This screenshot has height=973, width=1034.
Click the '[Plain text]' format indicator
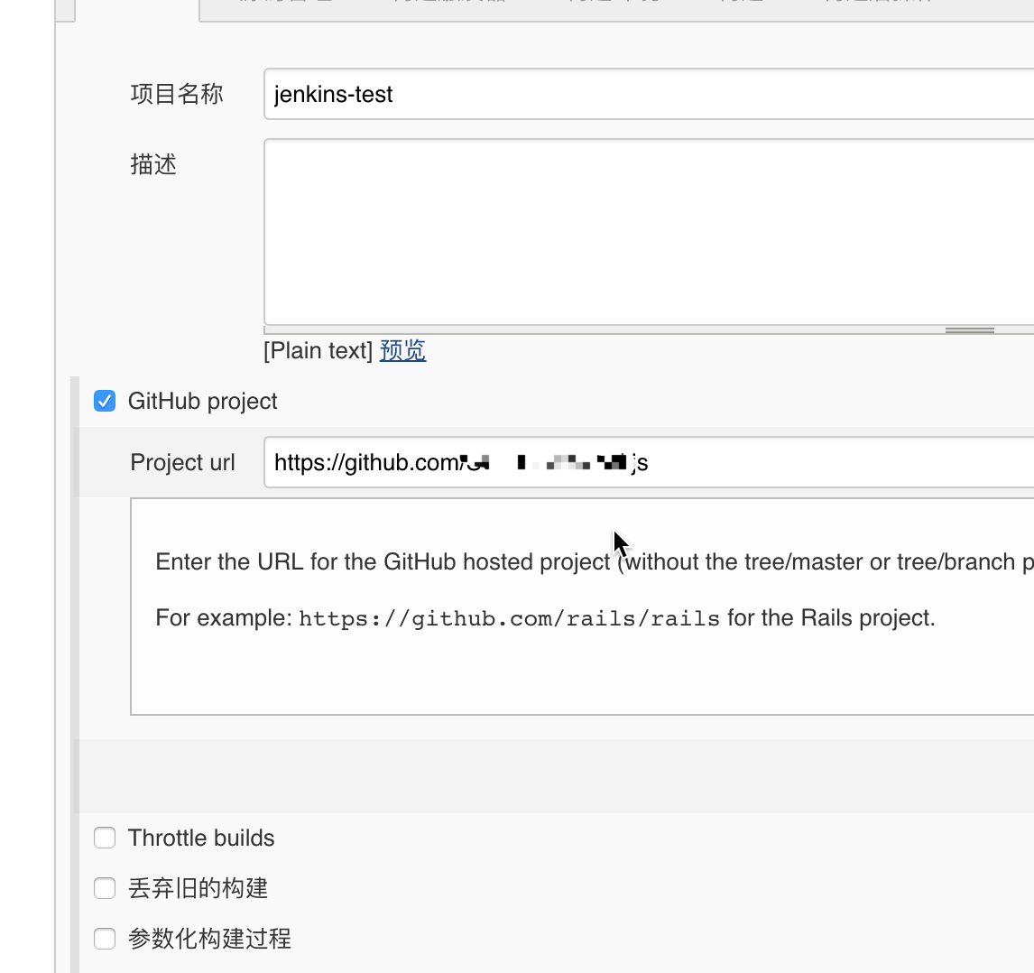(x=318, y=350)
